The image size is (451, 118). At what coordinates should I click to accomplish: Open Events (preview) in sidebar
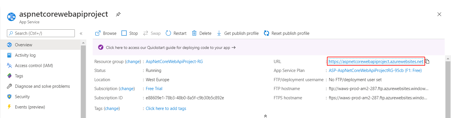point(40,107)
